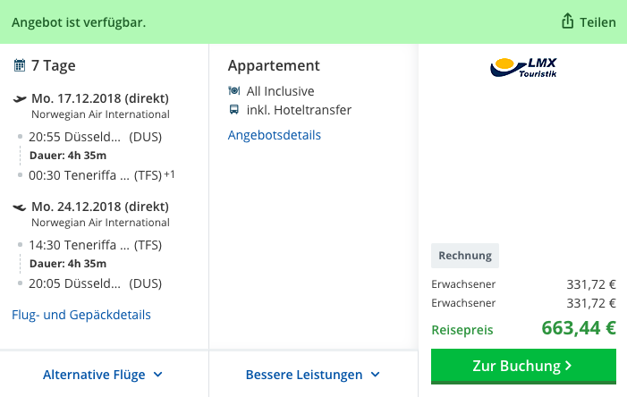Screen dimensions: 627x397
Task: Click chevron next to Alternative Flüge
Action: coord(158,375)
